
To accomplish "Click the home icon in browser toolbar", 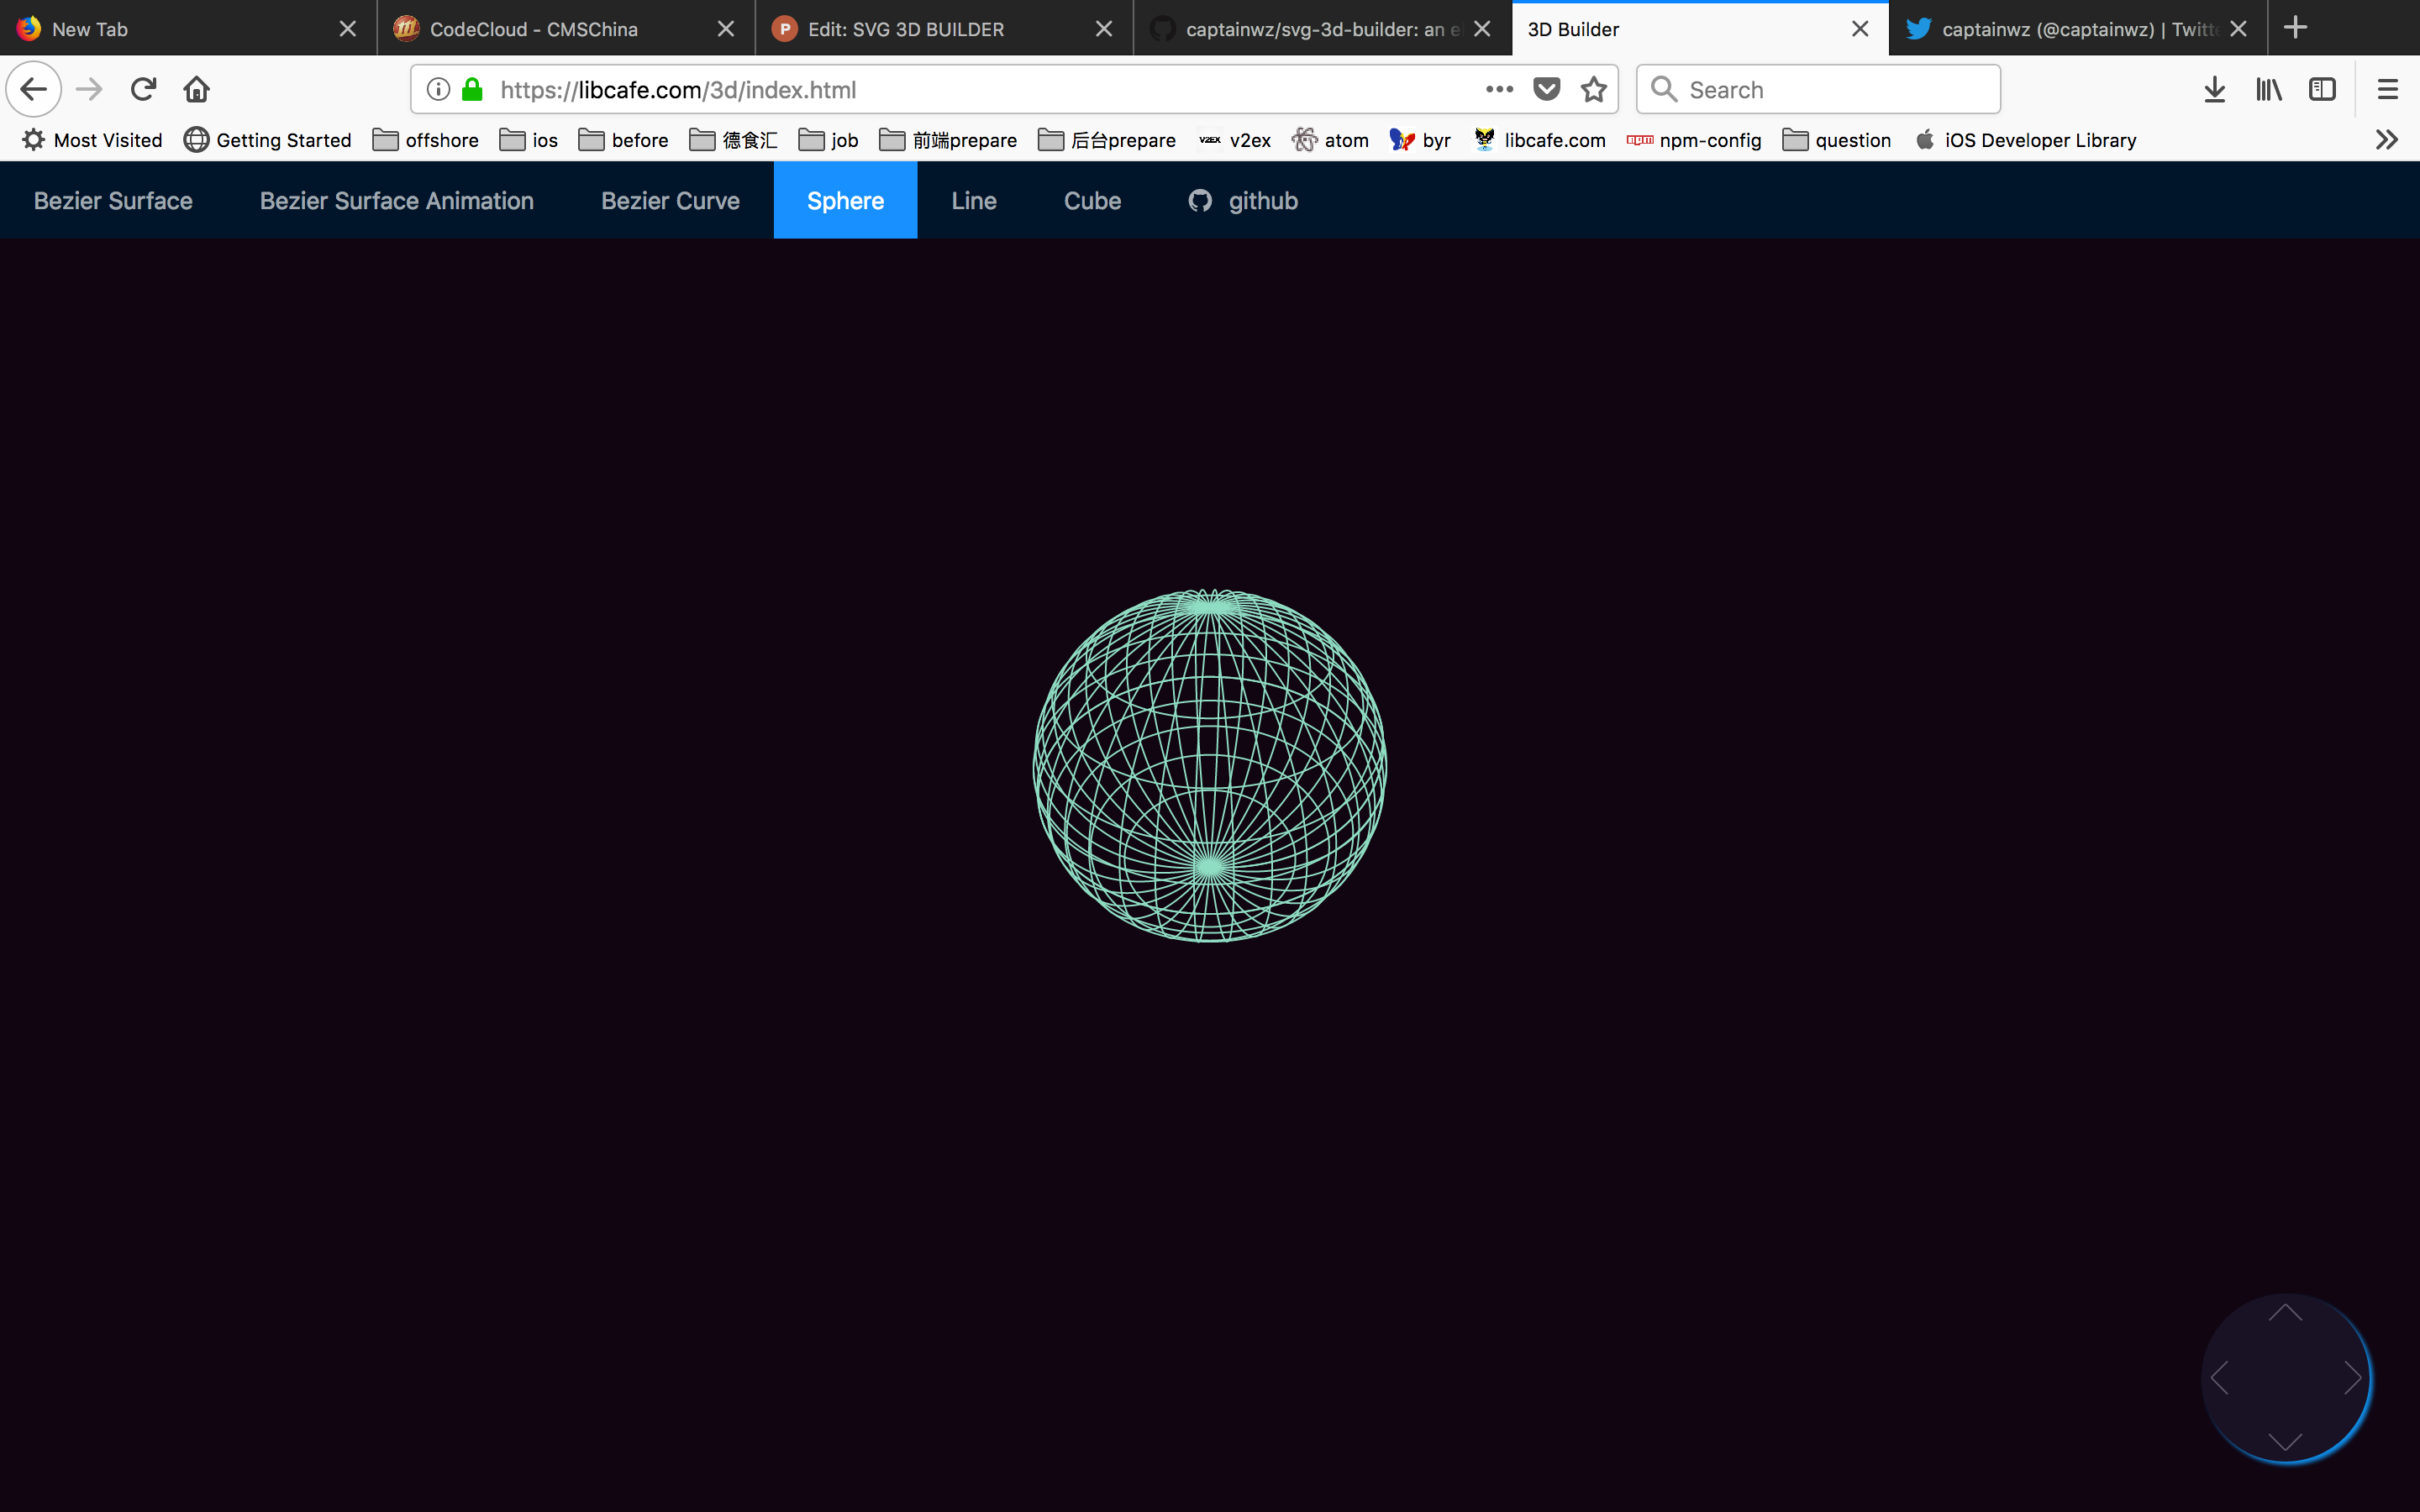I will tap(196, 89).
